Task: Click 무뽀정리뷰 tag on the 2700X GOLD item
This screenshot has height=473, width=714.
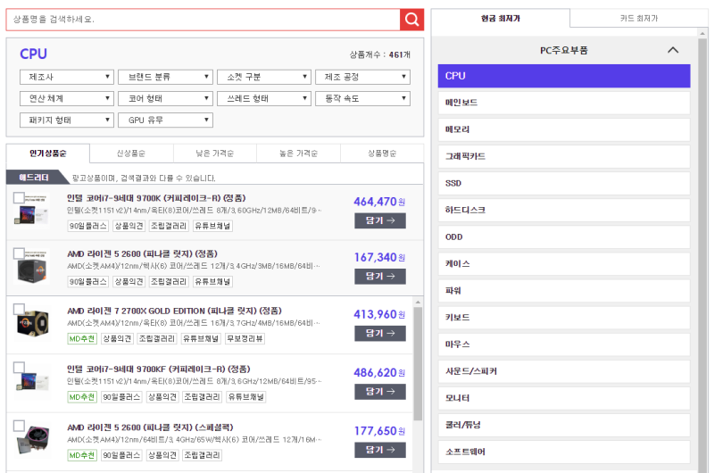Action: (245, 339)
